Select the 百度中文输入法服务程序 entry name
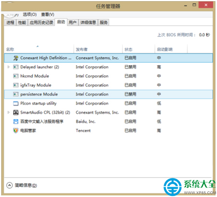The image size is (217, 197). (x=42, y=121)
